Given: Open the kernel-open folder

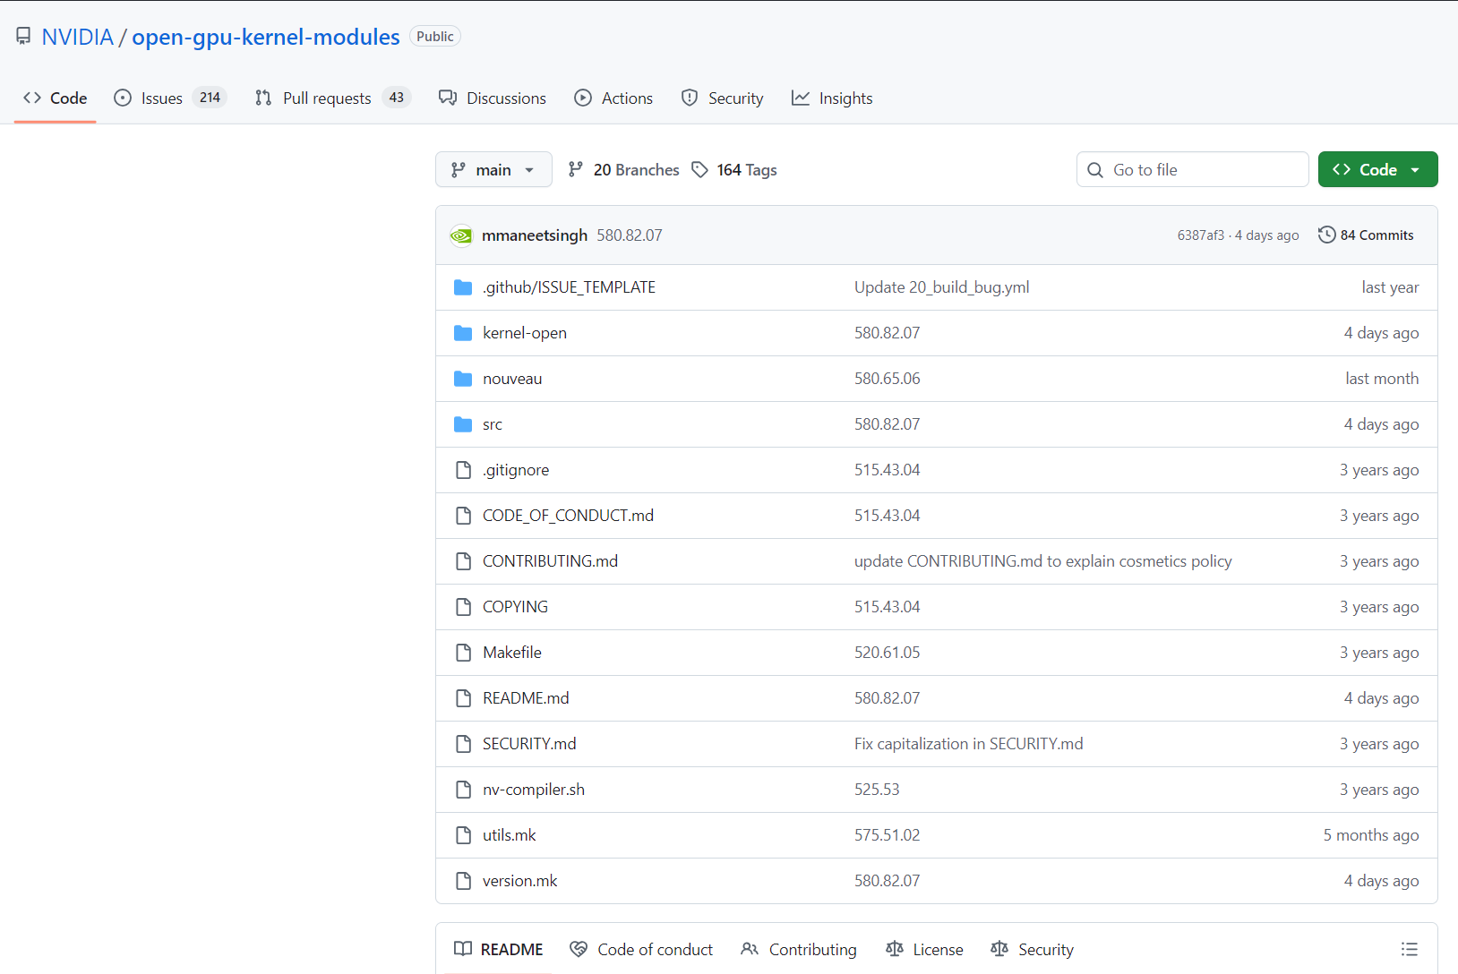Looking at the screenshot, I should (525, 332).
